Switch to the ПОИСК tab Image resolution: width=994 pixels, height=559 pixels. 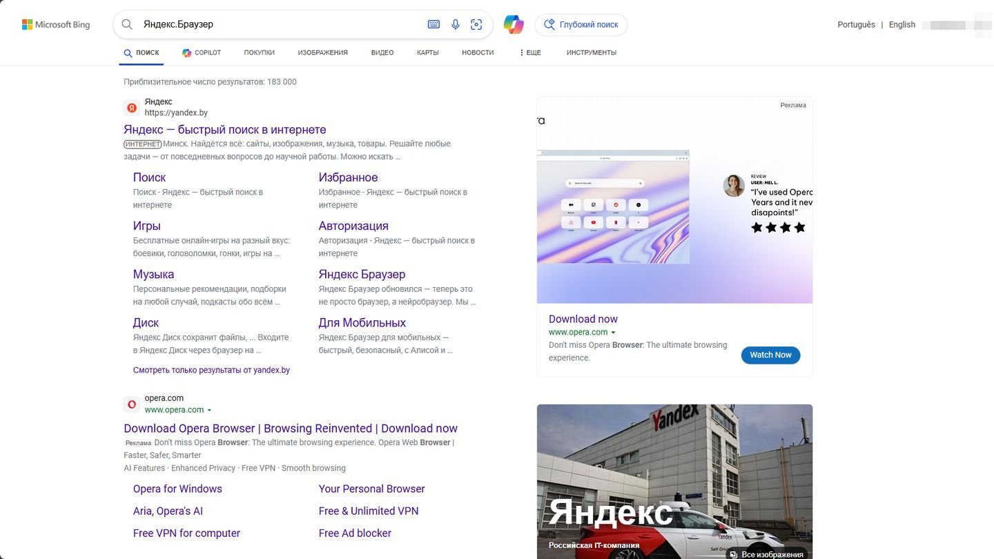click(142, 52)
